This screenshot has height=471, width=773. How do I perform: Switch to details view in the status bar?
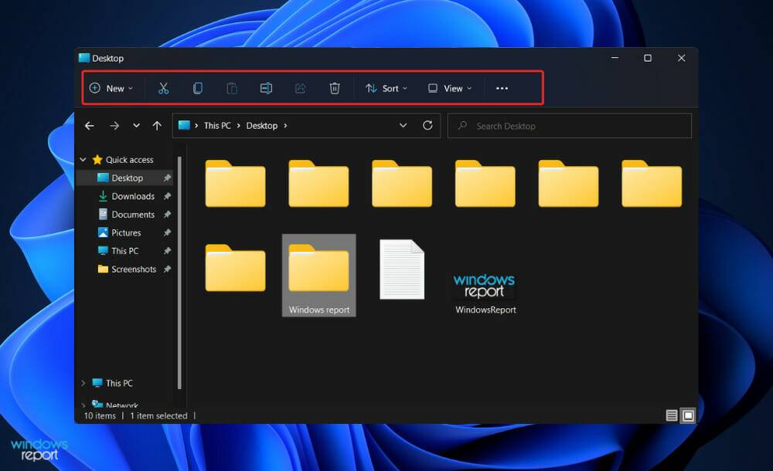(669, 415)
